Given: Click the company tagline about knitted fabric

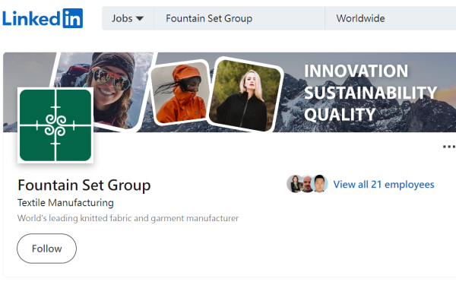Looking at the screenshot, I should pos(128,218).
